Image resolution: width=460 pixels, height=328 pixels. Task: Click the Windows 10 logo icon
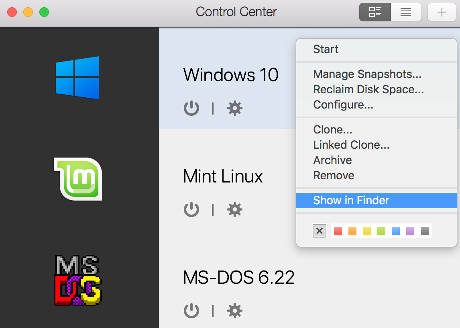point(77,78)
